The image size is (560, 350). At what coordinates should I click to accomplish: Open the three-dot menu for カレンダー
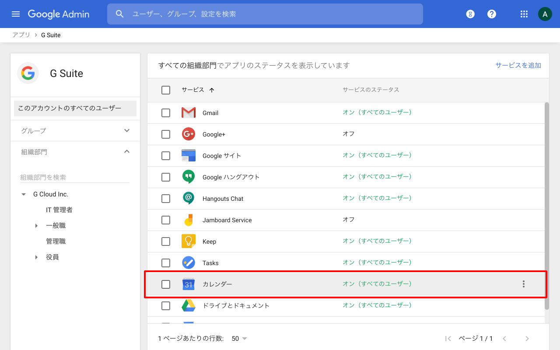523,284
